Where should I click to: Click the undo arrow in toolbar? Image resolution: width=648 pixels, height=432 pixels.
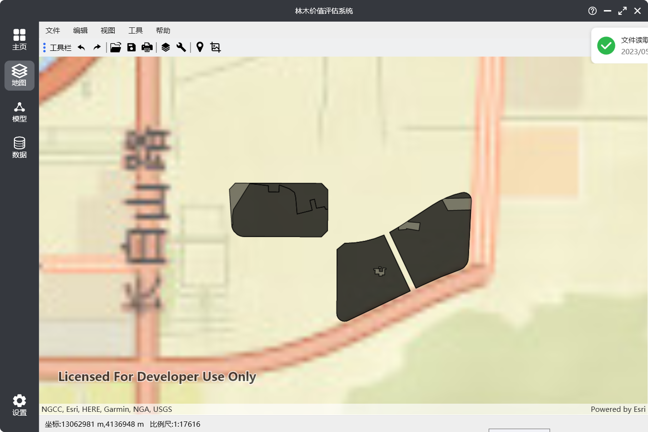[x=81, y=47]
